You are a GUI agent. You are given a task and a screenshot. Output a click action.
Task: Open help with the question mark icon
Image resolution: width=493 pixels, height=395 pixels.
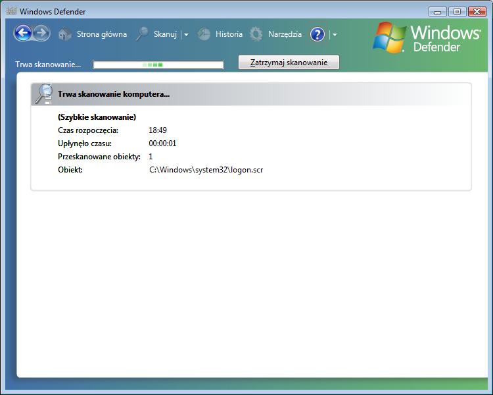[317, 34]
